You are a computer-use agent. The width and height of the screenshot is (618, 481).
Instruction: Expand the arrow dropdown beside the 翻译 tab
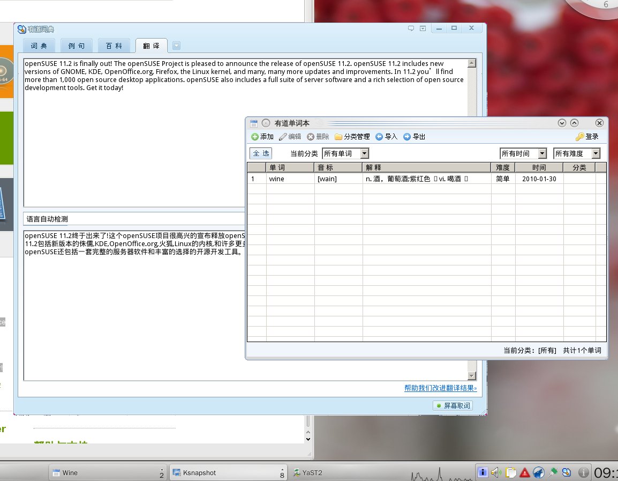click(177, 46)
